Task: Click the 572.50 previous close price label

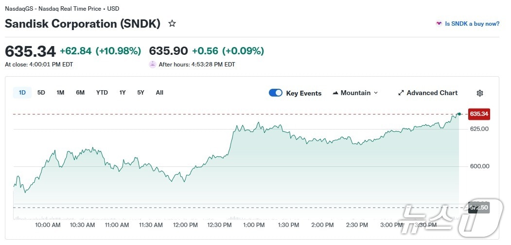Action: 478,208
